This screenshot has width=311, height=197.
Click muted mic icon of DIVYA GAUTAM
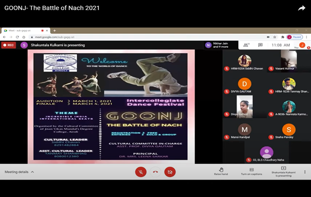[226, 91]
